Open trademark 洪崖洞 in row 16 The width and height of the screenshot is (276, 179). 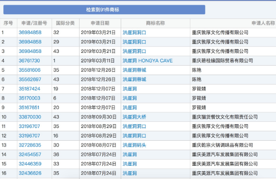(130, 173)
